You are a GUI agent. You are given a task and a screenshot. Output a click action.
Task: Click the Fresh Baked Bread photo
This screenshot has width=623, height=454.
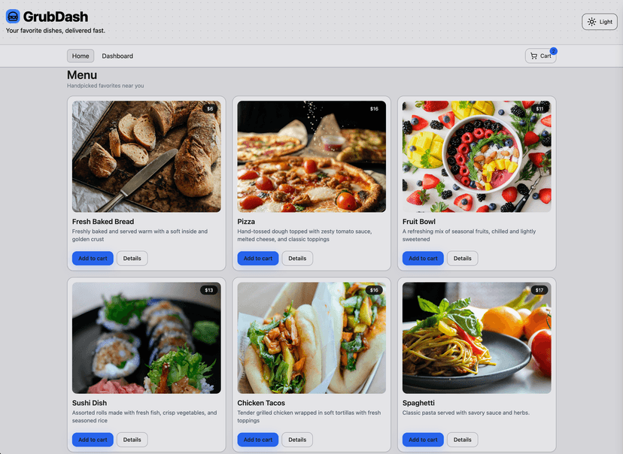(146, 156)
